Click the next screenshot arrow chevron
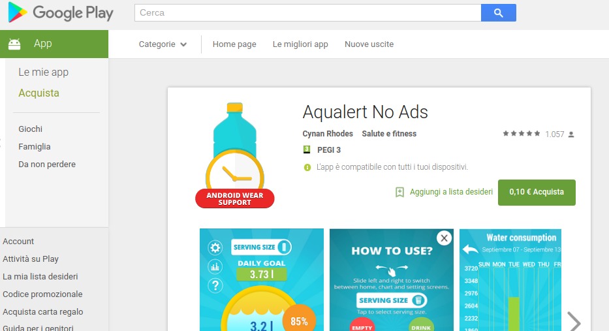This screenshot has height=331, width=609. coord(574,321)
